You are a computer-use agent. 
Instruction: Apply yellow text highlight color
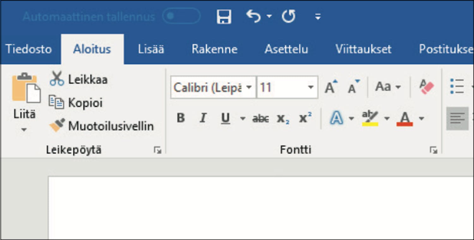pyautogui.click(x=370, y=118)
